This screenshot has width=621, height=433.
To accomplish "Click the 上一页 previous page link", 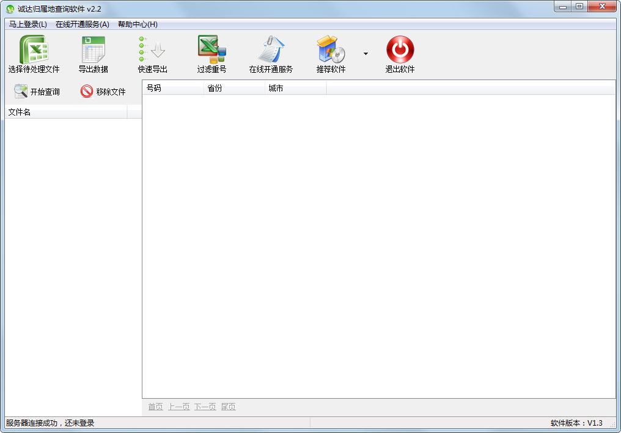I will pos(178,407).
